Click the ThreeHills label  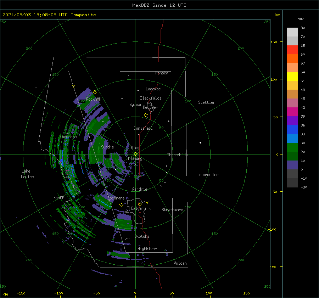(x=178, y=155)
